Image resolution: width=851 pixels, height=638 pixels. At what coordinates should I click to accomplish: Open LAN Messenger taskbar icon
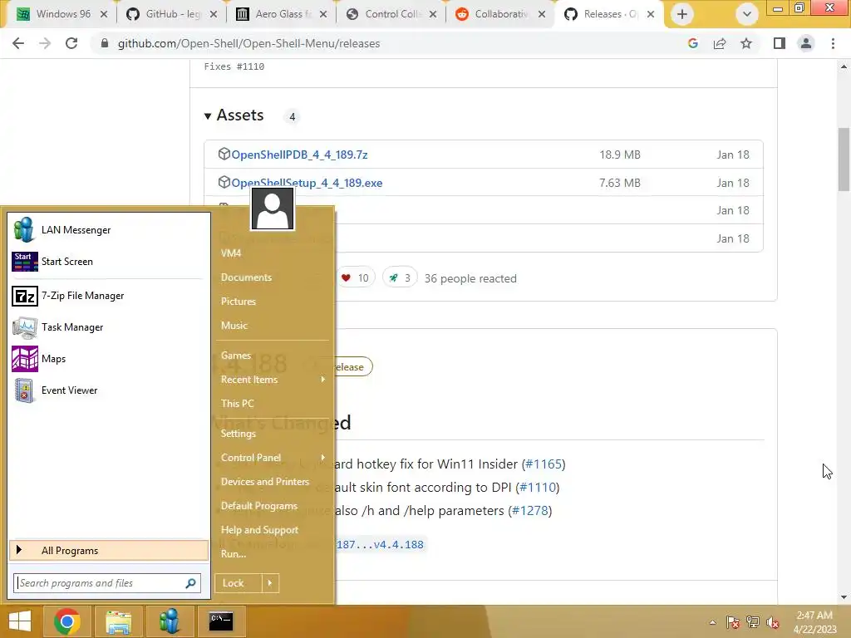point(170,621)
